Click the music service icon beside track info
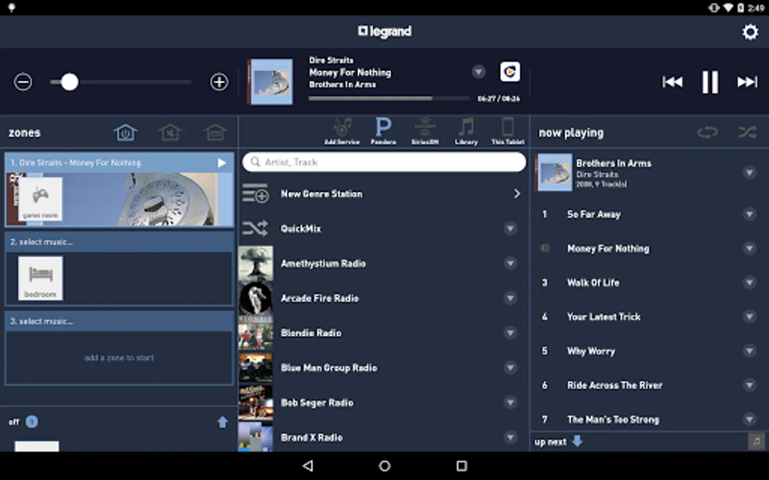 click(x=510, y=71)
